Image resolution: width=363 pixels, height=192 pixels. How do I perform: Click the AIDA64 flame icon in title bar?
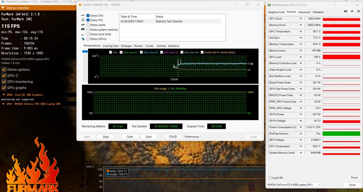pos(80,5)
